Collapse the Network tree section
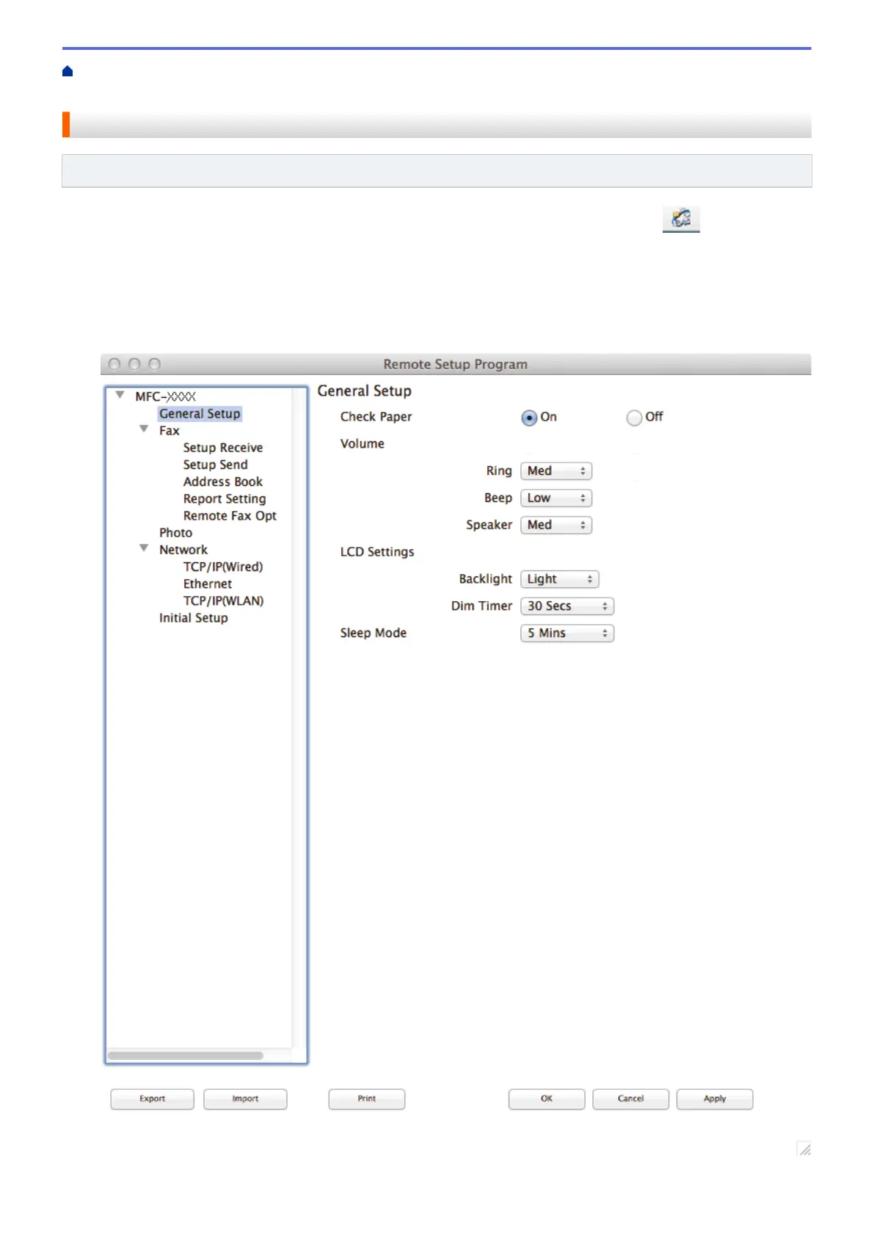This screenshot has height=1236, width=874. coord(144,548)
